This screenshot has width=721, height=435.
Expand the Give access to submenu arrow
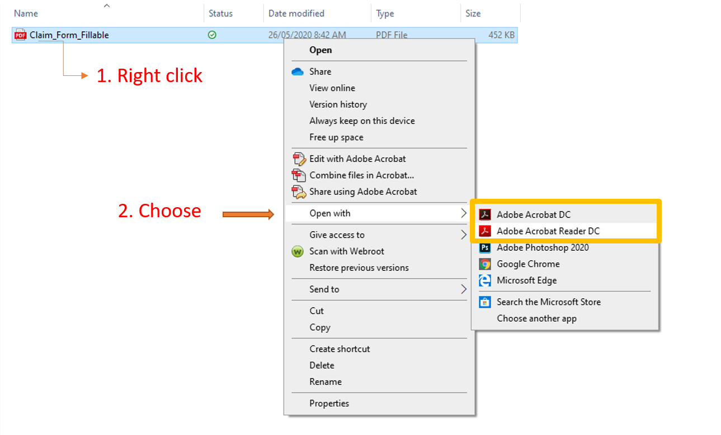click(x=463, y=235)
